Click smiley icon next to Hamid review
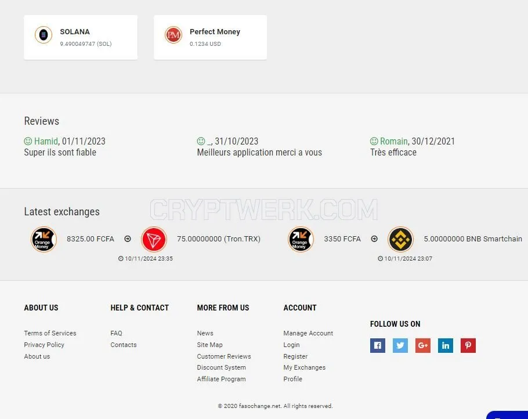Image resolution: width=528 pixels, height=419 pixels. pos(28,141)
